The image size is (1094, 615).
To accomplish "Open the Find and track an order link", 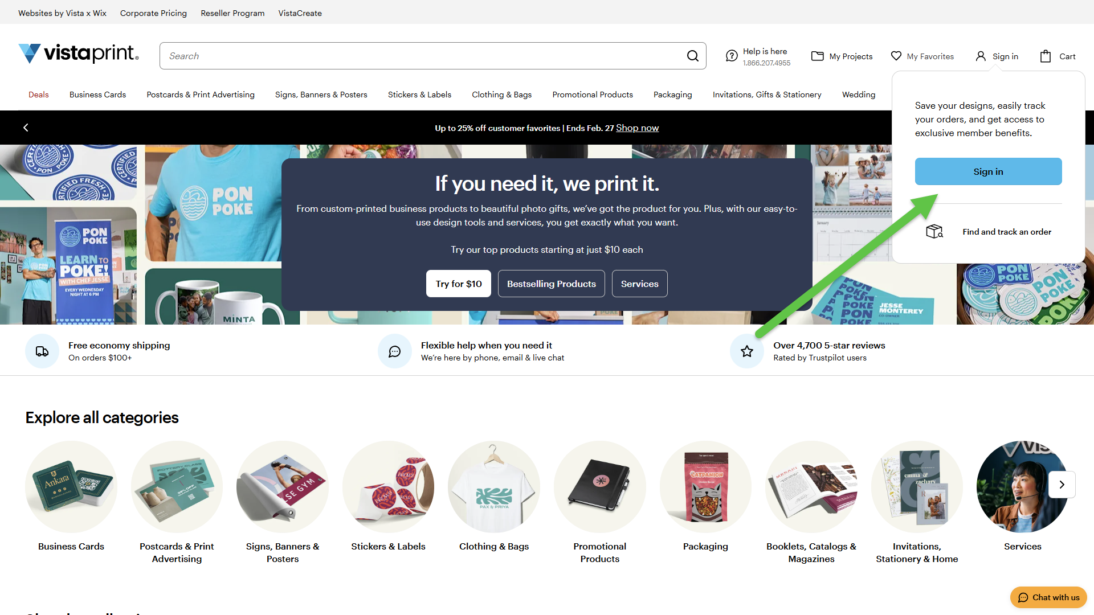I will tap(1007, 232).
